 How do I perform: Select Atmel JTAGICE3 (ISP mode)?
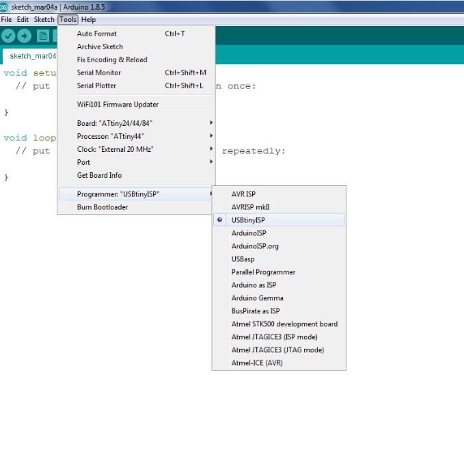[279, 337]
